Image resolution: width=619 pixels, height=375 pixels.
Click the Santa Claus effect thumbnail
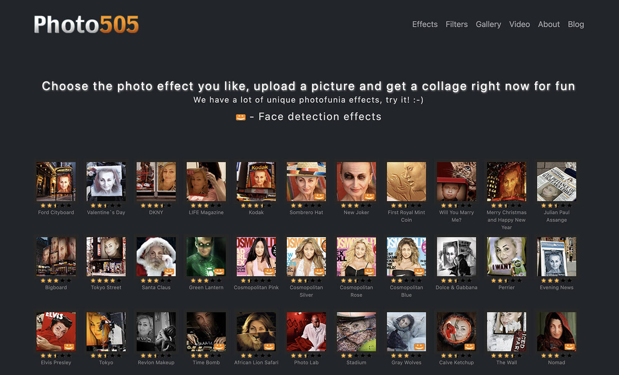[156, 257]
